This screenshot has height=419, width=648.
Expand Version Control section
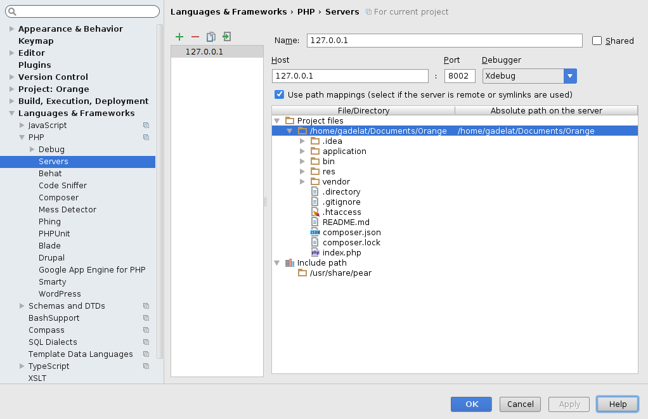(x=12, y=77)
